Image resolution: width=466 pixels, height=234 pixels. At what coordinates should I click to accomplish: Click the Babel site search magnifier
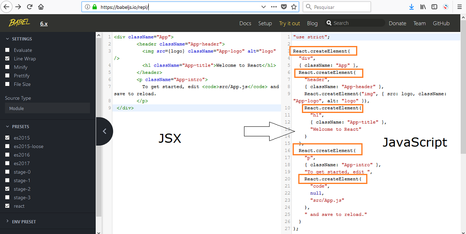point(329,23)
